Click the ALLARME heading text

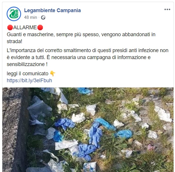(x=25, y=28)
